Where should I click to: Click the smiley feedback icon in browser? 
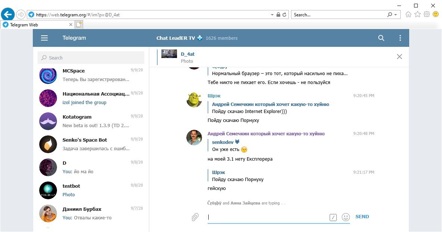[436, 14]
